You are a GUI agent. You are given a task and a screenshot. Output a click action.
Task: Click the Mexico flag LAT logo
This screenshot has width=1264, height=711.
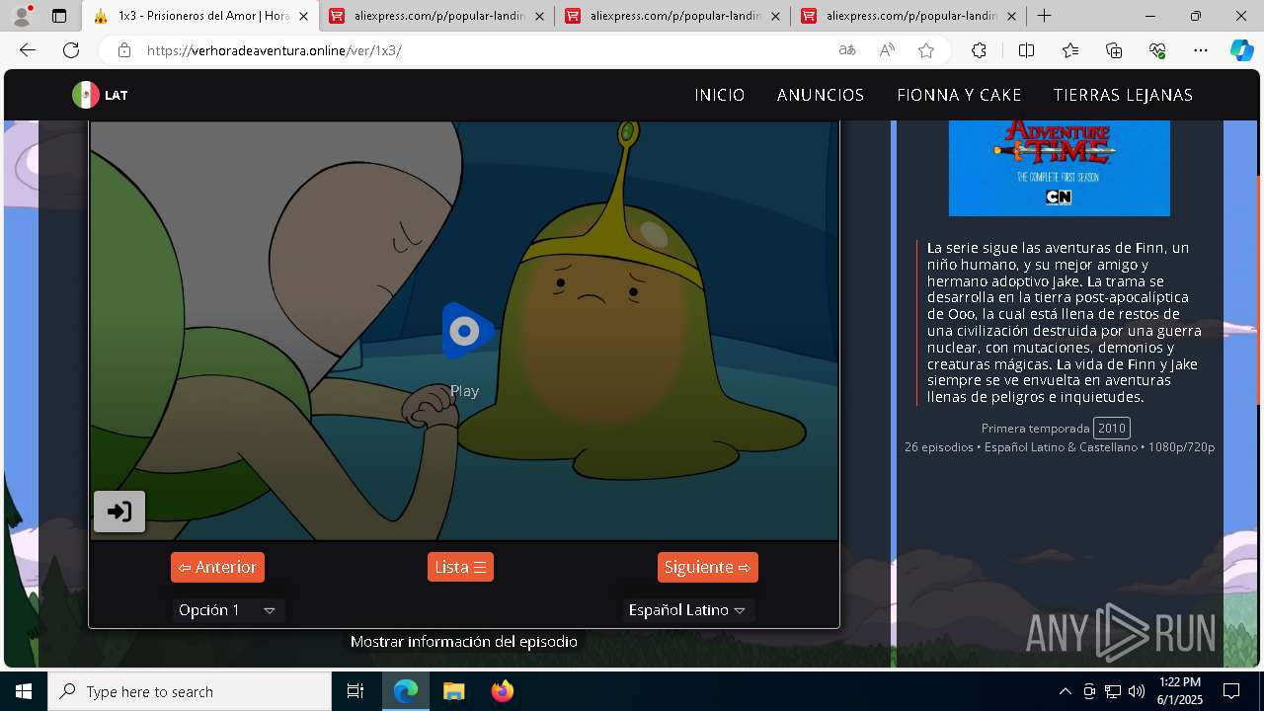click(x=100, y=95)
